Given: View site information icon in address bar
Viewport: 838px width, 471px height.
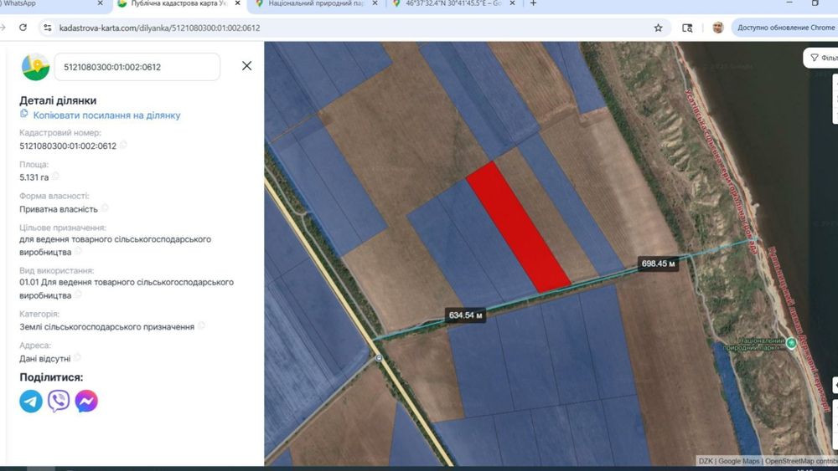Looking at the screenshot, I should point(48,28).
